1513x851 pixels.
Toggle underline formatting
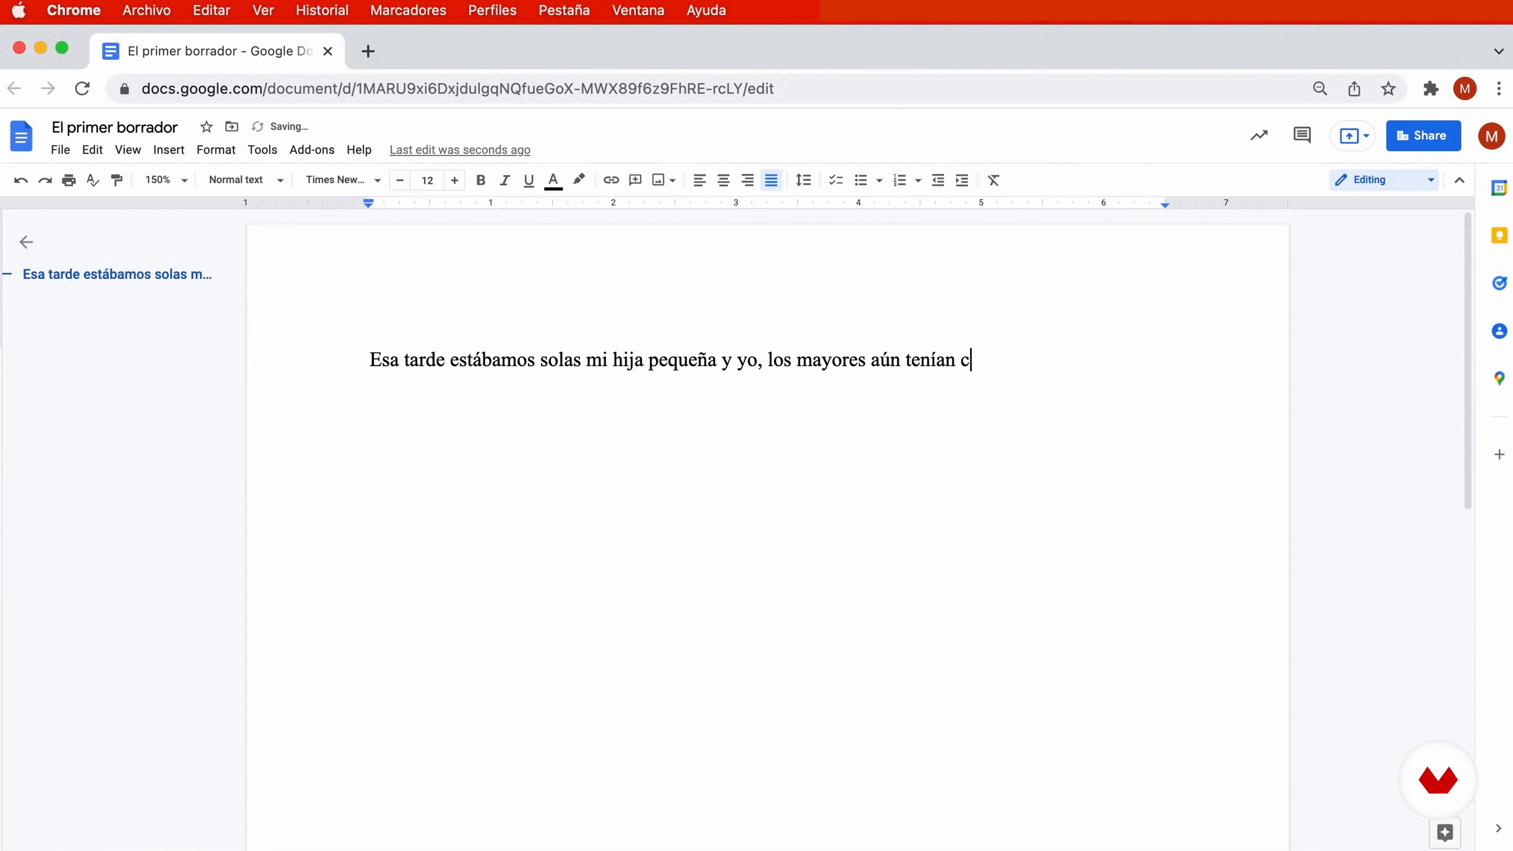(529, 180)
